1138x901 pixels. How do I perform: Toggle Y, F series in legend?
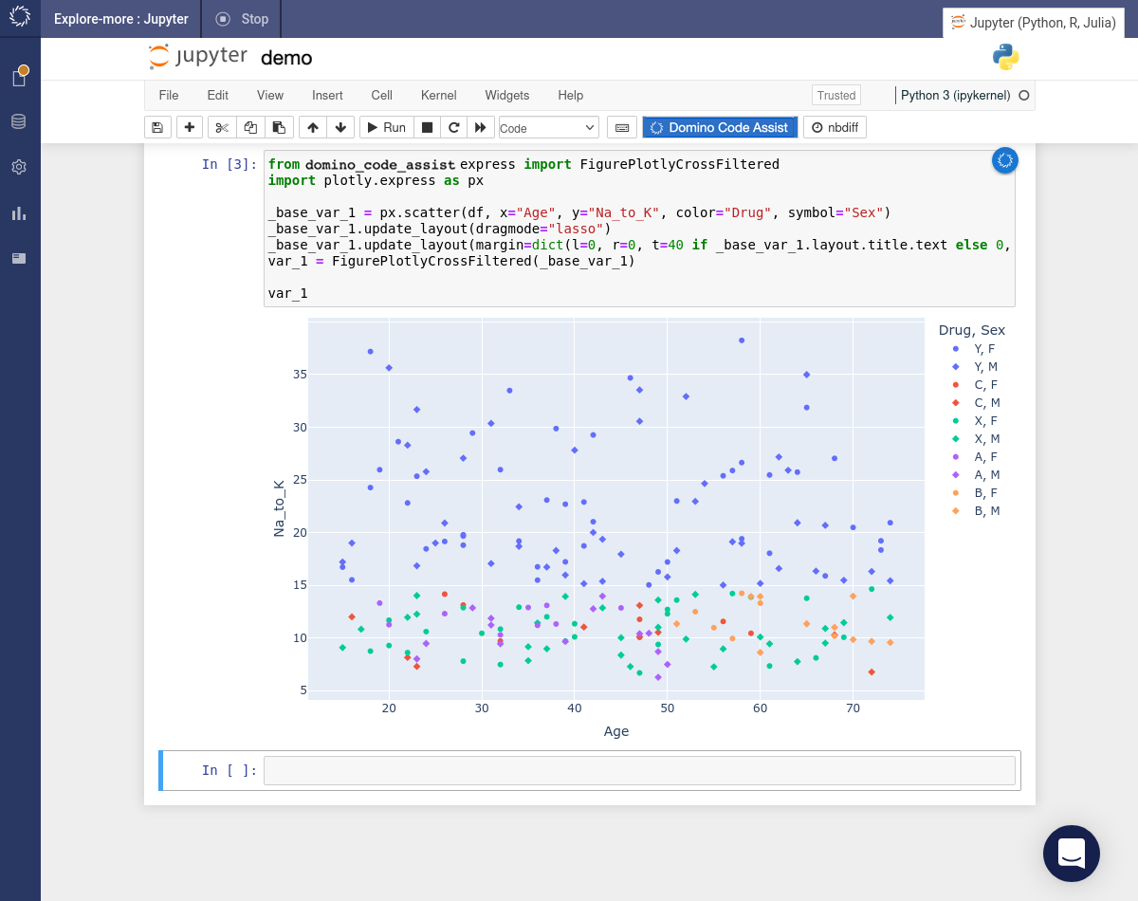(977, 349)
